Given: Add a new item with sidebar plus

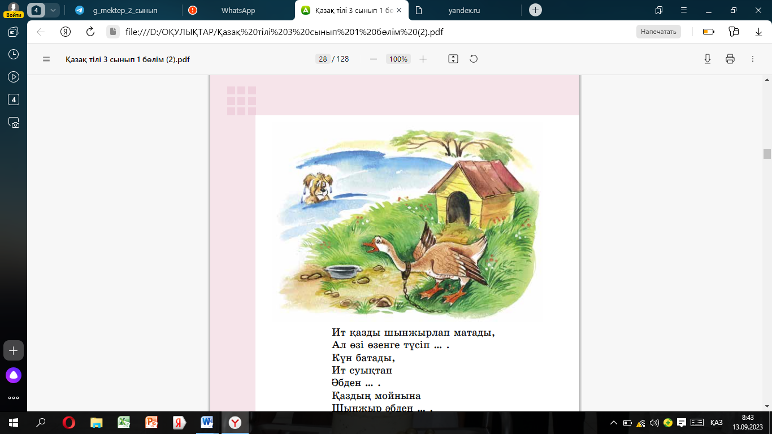Looking at the screenshot, I should [14, 350].
